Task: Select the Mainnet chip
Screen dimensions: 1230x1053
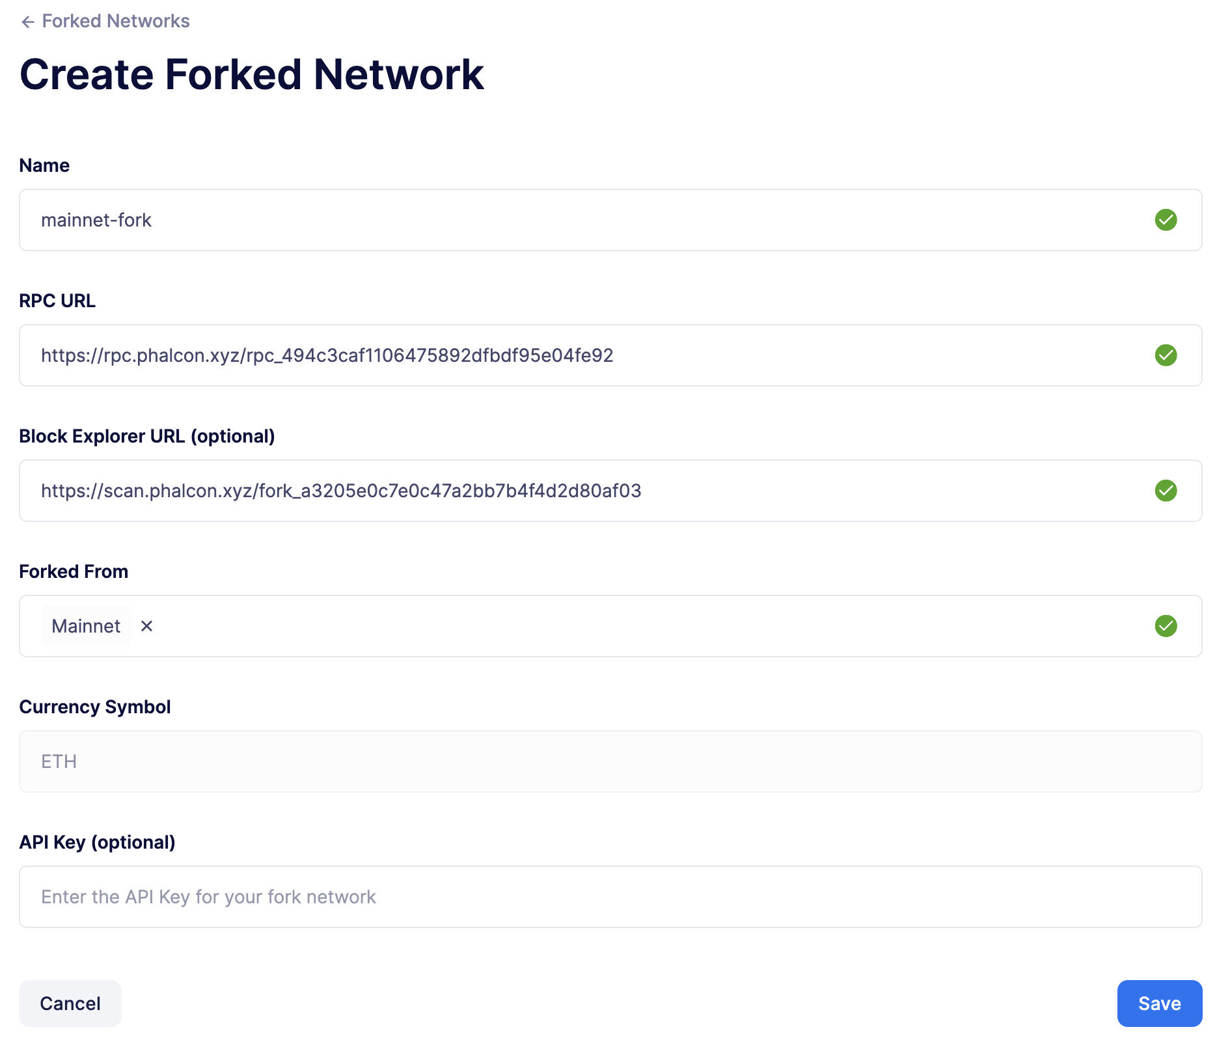Action: pyautogui.click(x=86, y=626)
